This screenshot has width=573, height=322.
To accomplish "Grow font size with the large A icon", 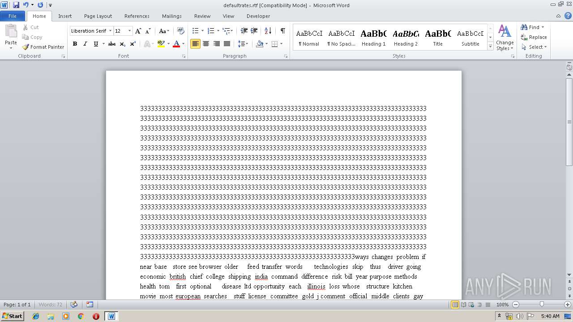I will pos(138,31).
